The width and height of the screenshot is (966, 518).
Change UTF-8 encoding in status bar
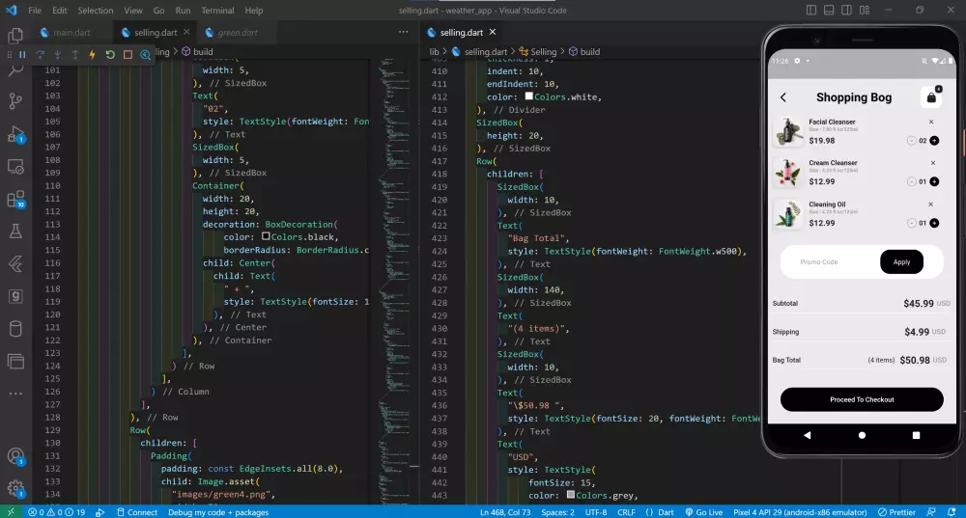click(x=595, y=512)
